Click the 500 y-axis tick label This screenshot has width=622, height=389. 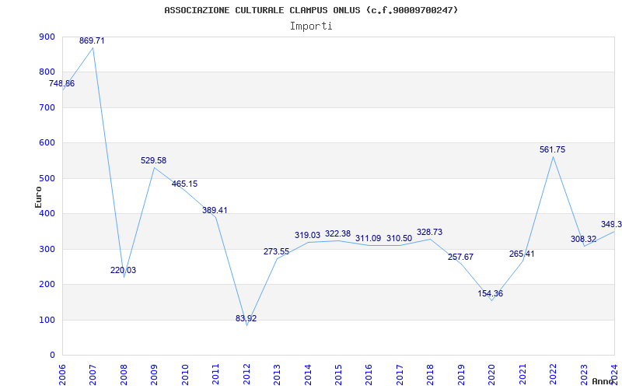pos(47,178)
